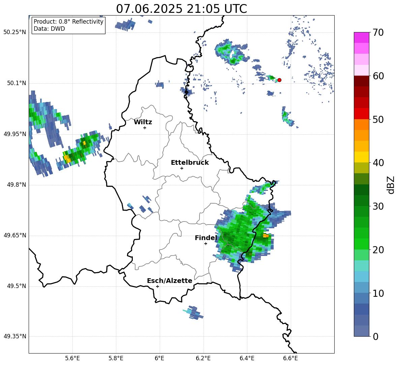Click the colorbar tick label 60

click(378, 76)
